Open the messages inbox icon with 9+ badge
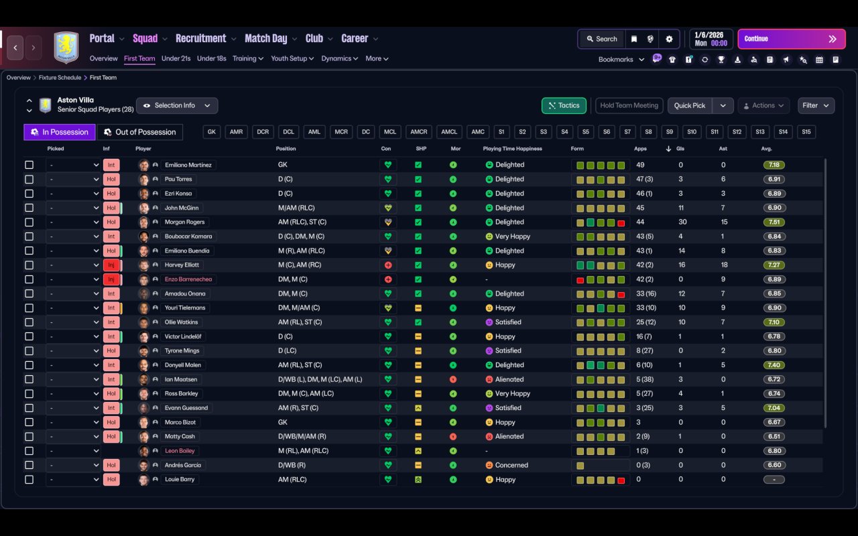858x536 pixels. click(x=656, y=59)
